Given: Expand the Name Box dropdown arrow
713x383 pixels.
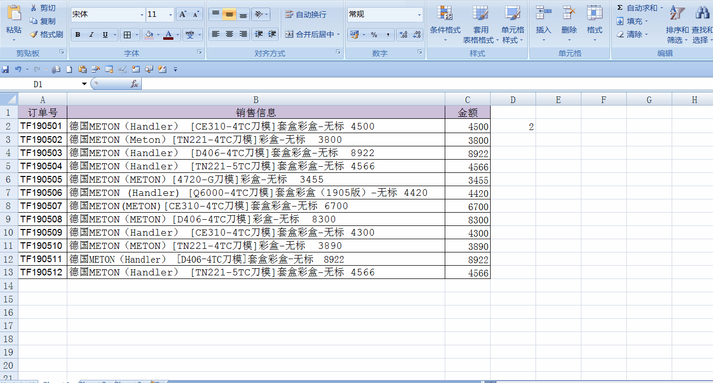Looking at the screenshot, I should [x=84, y=84].
